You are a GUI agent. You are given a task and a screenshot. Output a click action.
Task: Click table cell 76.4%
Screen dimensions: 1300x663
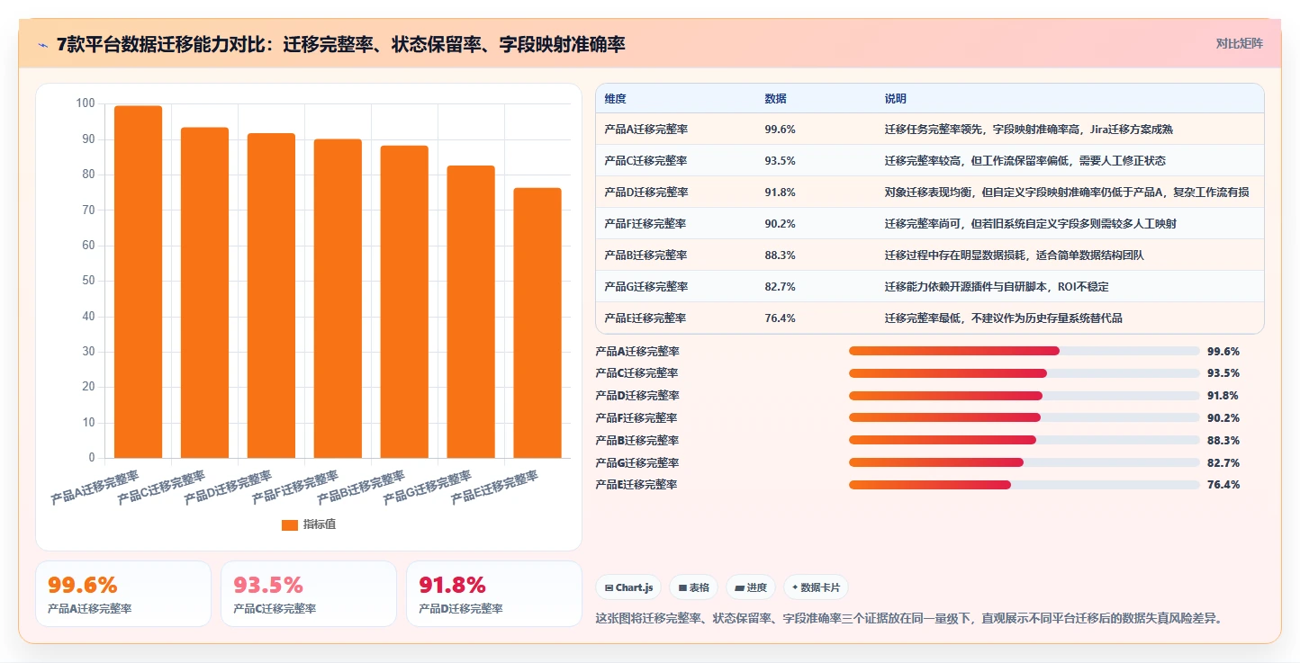(780, 318)
